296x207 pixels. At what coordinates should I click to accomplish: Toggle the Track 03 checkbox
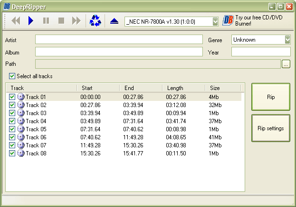click(12, 113)
